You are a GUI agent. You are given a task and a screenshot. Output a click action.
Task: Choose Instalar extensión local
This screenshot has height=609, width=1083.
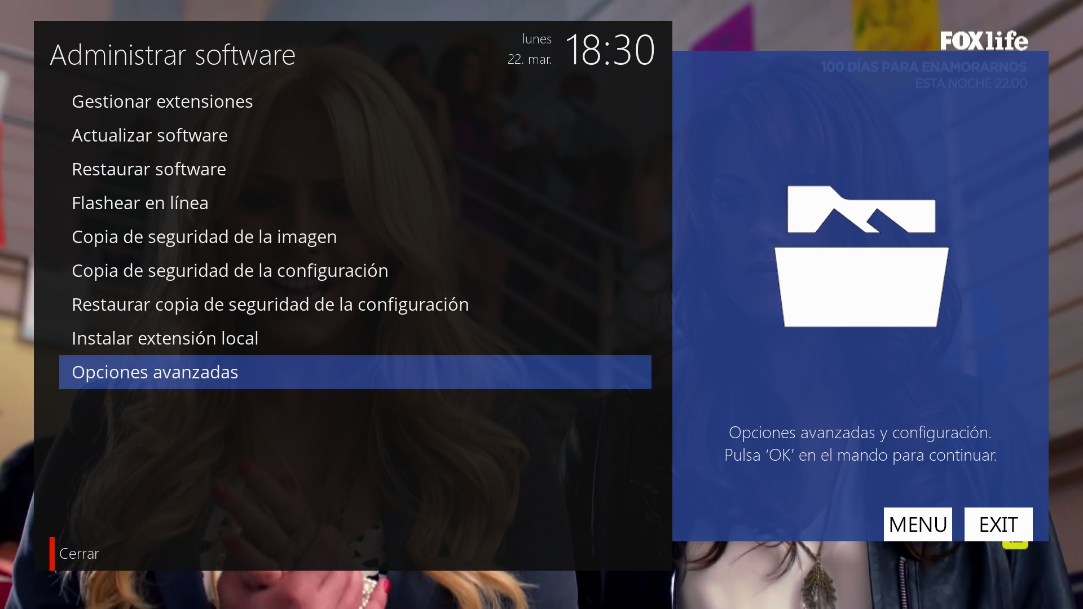(165, 338)
